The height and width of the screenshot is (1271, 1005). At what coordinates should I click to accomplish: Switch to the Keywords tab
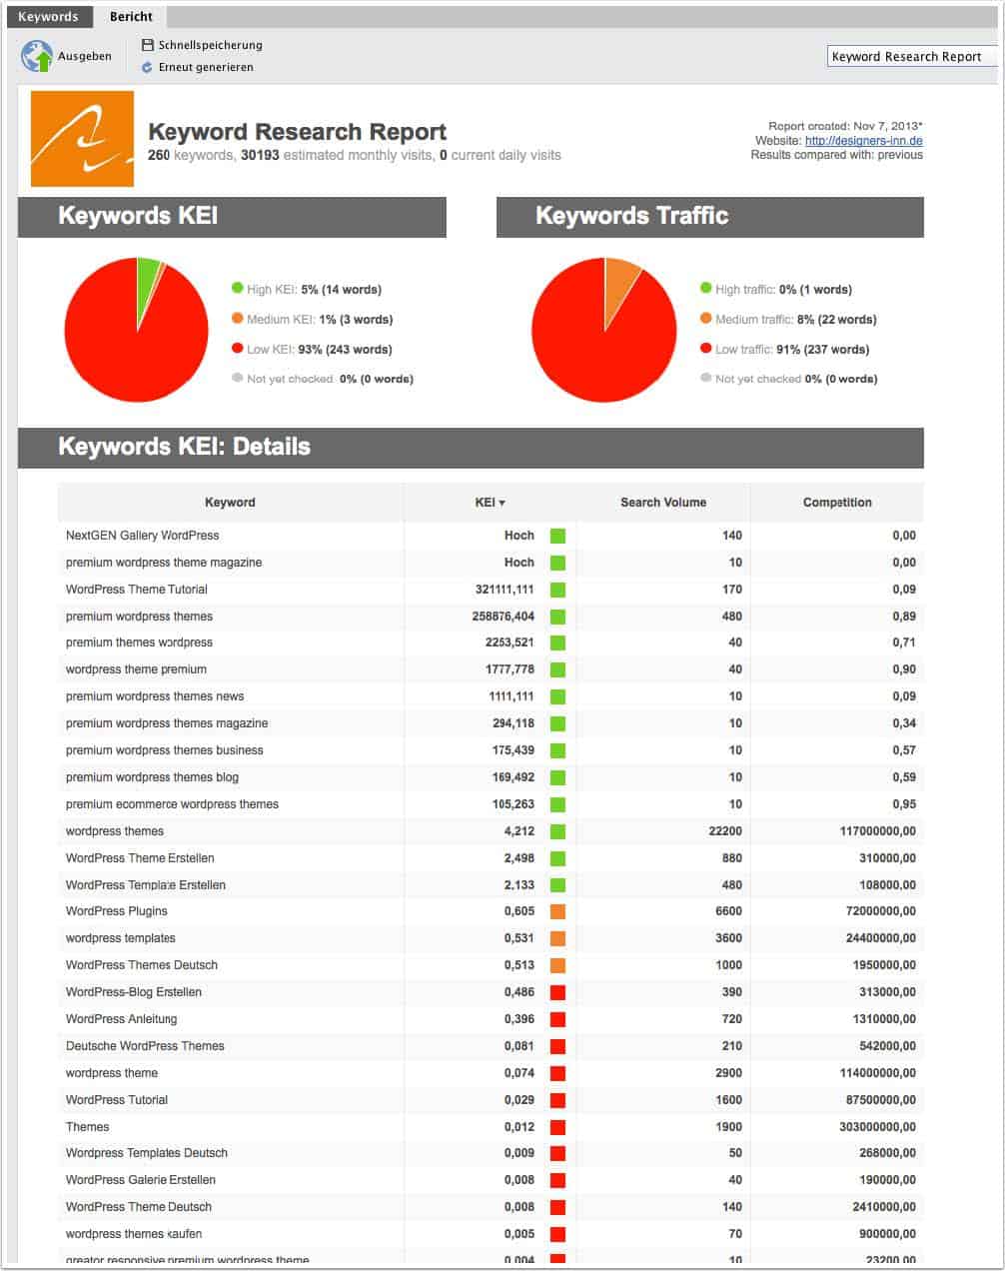(x=48, y=16)
